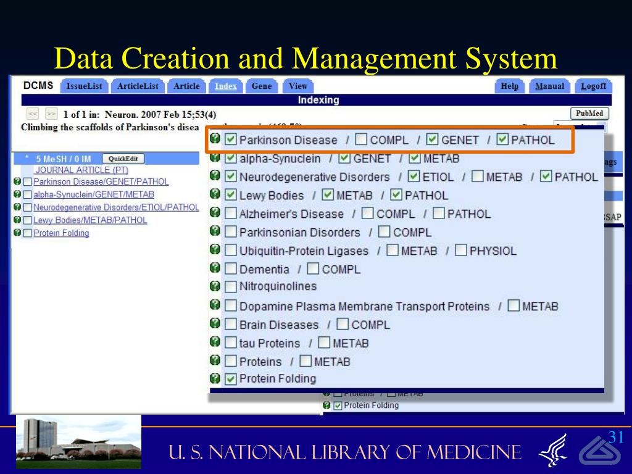Go to next article arrow button

(x=51, y=114)
